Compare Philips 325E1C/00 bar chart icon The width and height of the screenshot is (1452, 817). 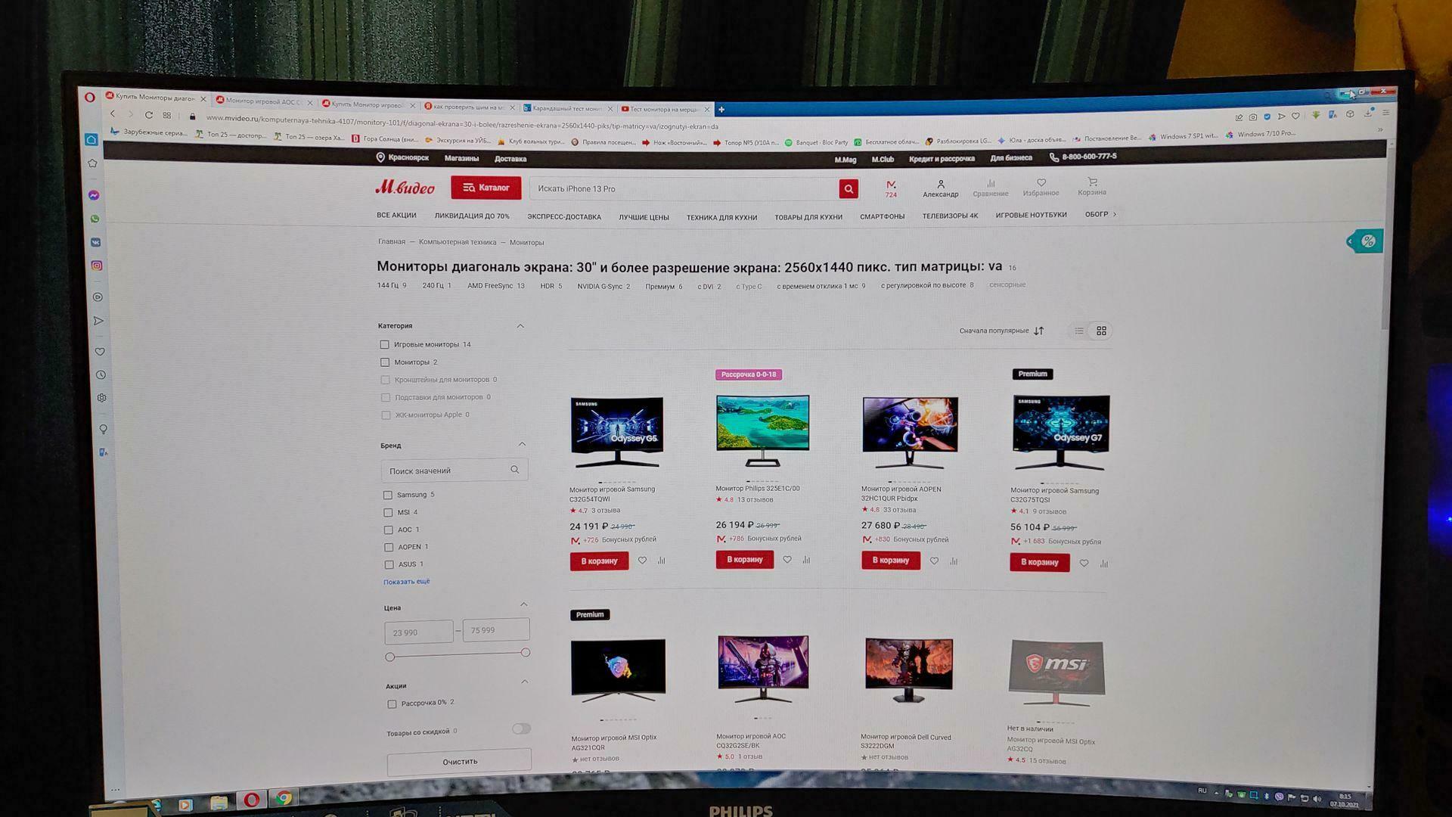point(806,560)
